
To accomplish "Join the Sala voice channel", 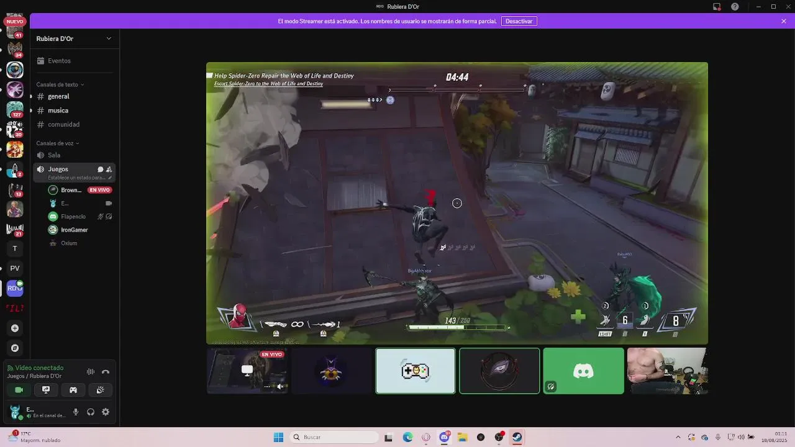I will [75, 155].
